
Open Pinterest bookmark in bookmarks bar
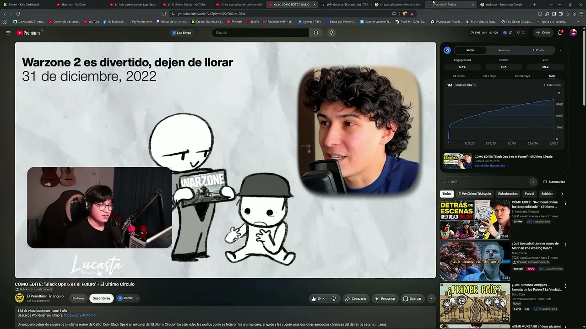[234, 21]
